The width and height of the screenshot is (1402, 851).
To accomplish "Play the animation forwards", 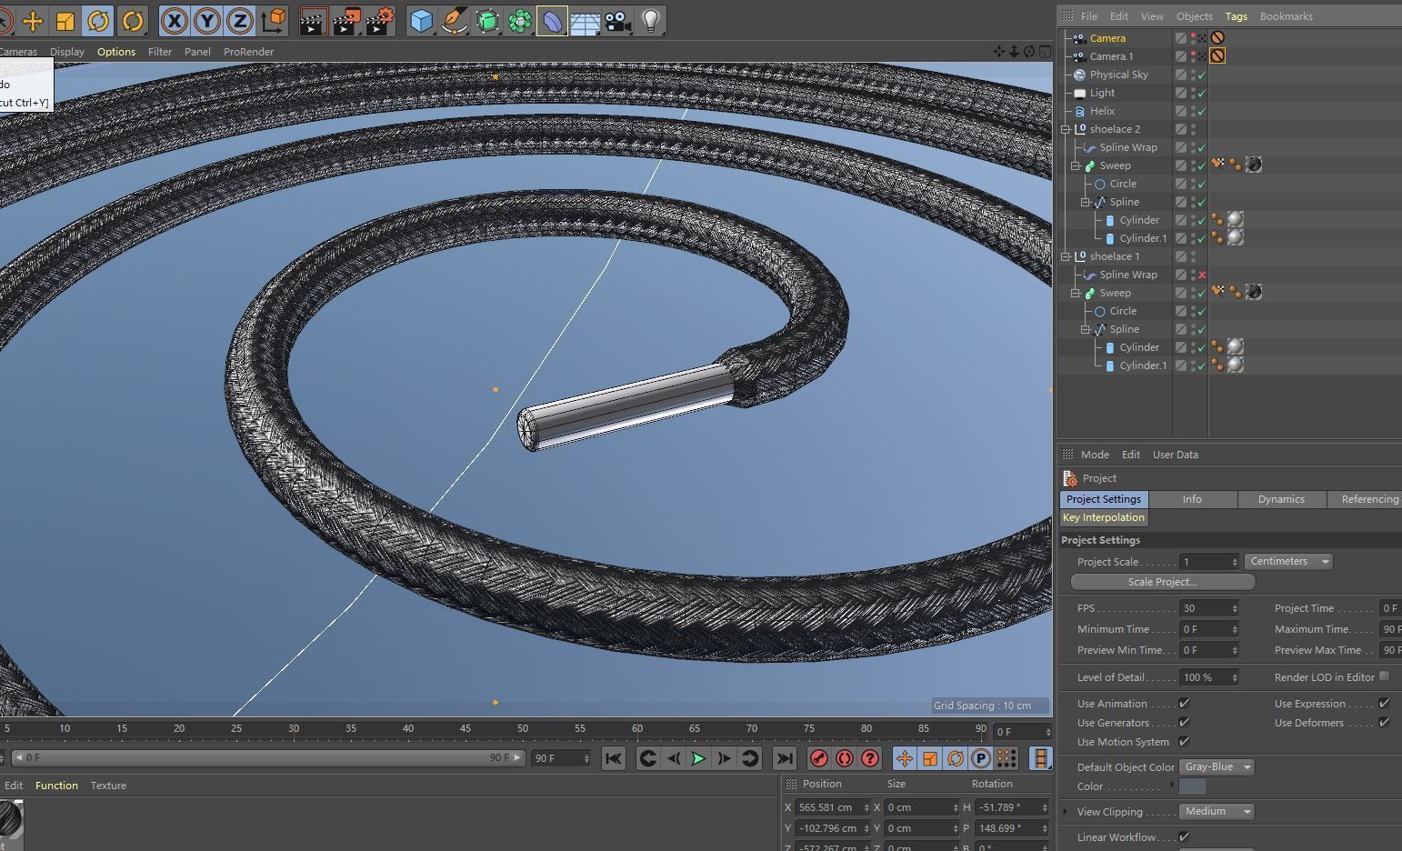I will coord(698,758).
